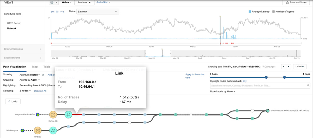Remove agent filter with the X icon
The image size is (313, 138).
click(43, 75)
